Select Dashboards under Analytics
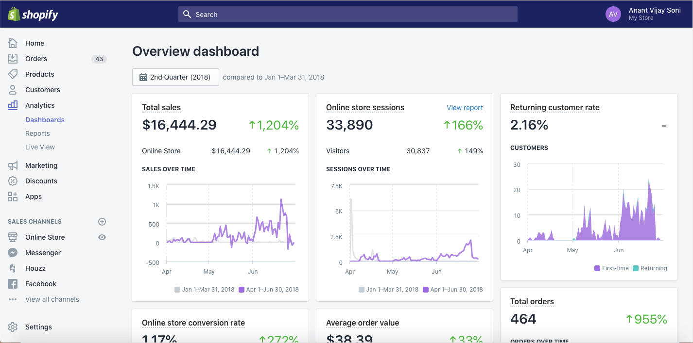Viewport: 693px width, 343px height. click(x=45, y=120)
